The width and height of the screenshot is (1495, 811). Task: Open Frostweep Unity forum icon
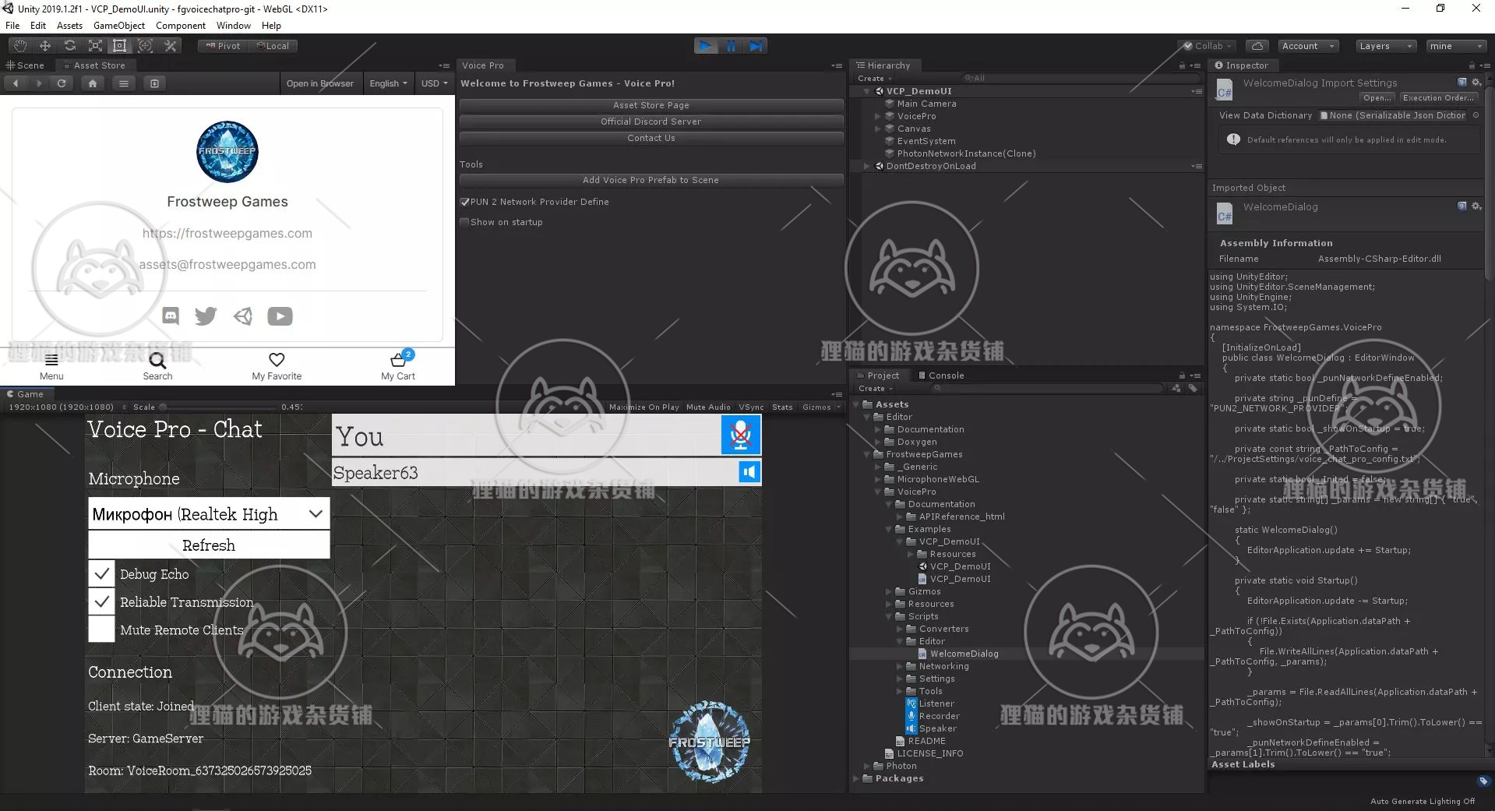(x=243, y=316)
